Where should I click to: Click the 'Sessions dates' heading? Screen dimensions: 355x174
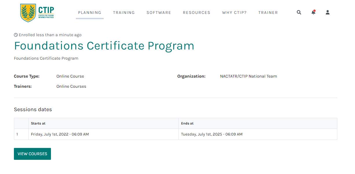click(33, 109)
